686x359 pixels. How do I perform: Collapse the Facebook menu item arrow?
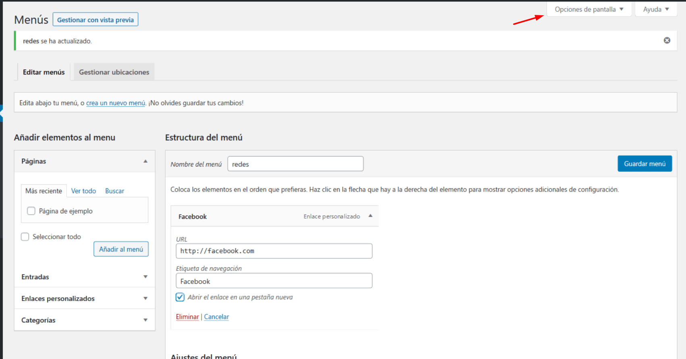click(x=370, y=216)
